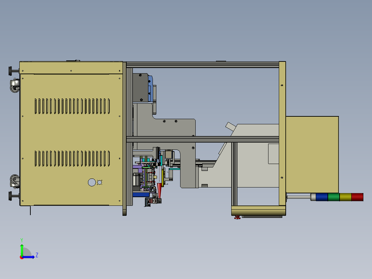Click the blue Z axis arrow of the triad
Screen dimensions: 372x279
[28, 257]
